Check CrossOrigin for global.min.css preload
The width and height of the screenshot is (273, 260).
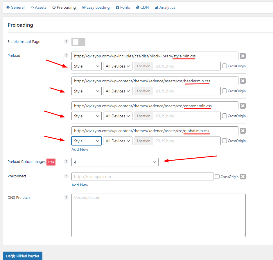[224, 141]
